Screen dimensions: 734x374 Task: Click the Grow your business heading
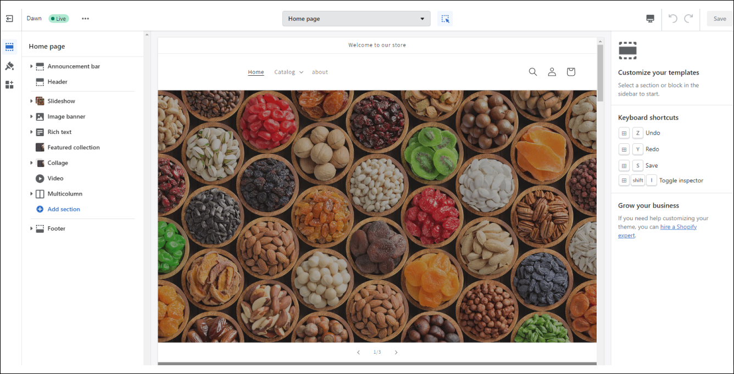tap(648, 205)
